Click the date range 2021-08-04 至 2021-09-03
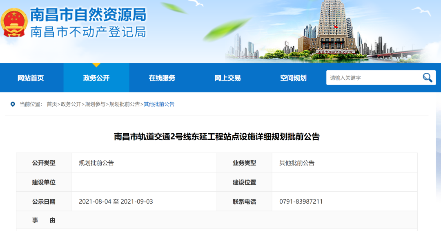The image size is (441, 231). point(116,202)
